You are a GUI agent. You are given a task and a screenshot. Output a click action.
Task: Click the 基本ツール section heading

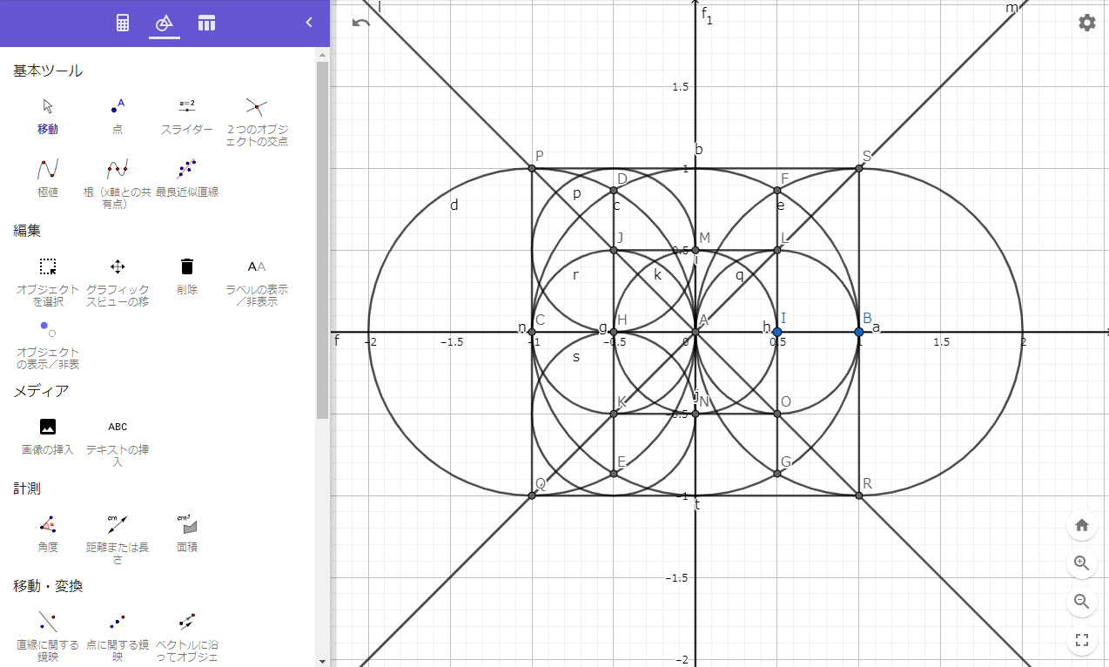(x=48, y=71)
